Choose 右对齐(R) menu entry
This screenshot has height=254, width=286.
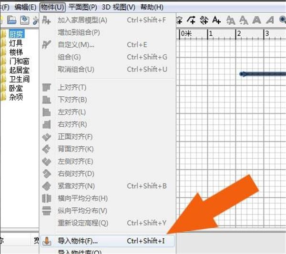tap(107, 124)
